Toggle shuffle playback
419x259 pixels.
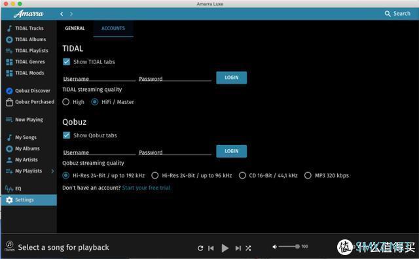click(248, 249)
